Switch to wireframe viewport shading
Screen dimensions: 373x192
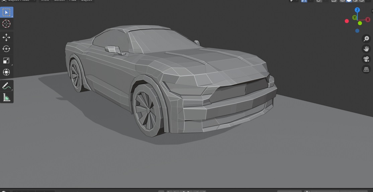343,1
